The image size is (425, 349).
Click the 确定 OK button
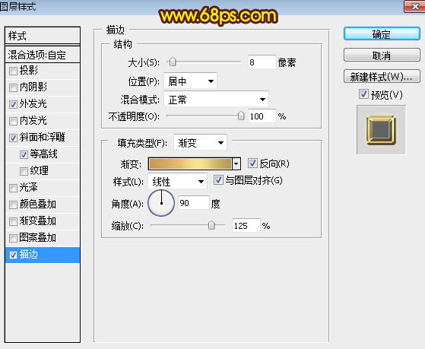(382, 34)
